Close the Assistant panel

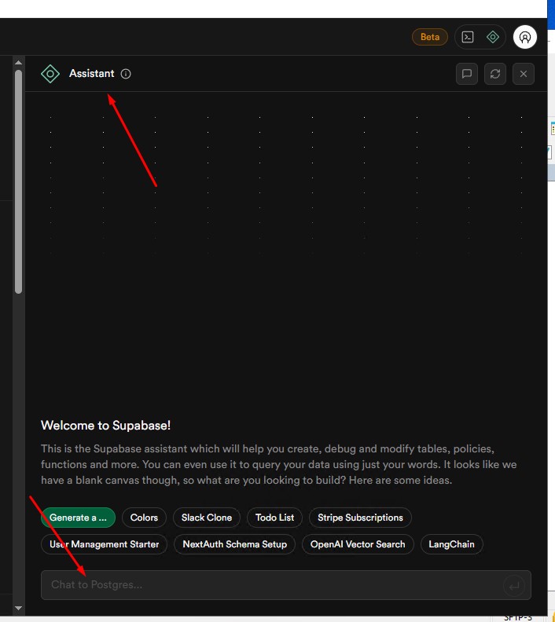(x=524, y=74)
